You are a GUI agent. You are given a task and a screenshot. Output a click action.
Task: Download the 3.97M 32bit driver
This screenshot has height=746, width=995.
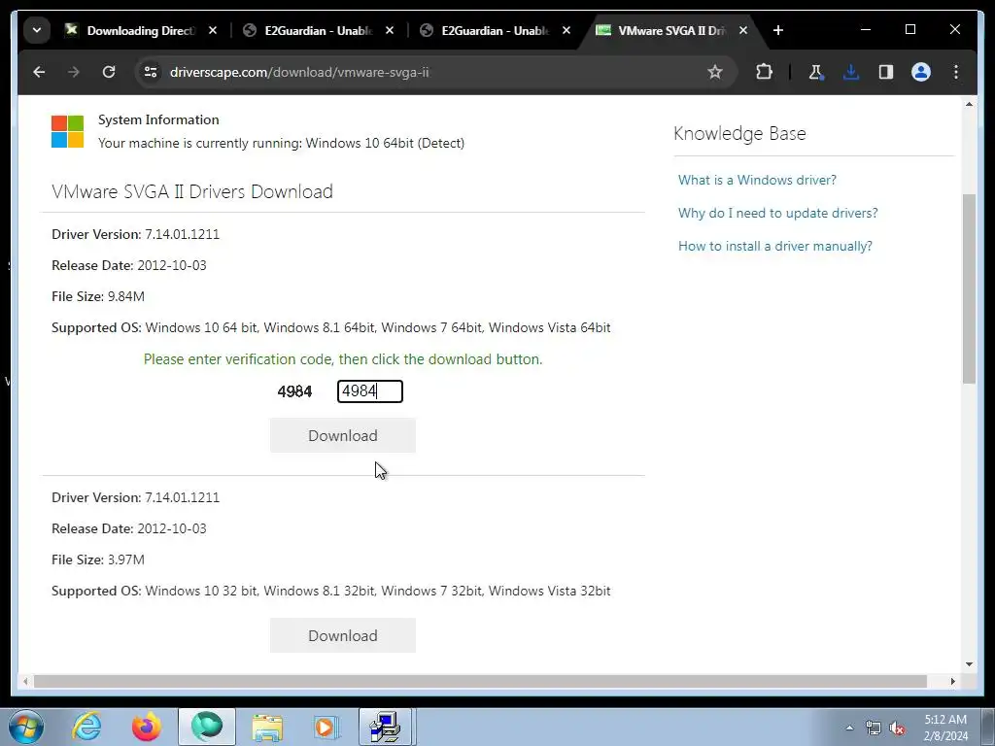pyautogui.click(x=343, y=635)
